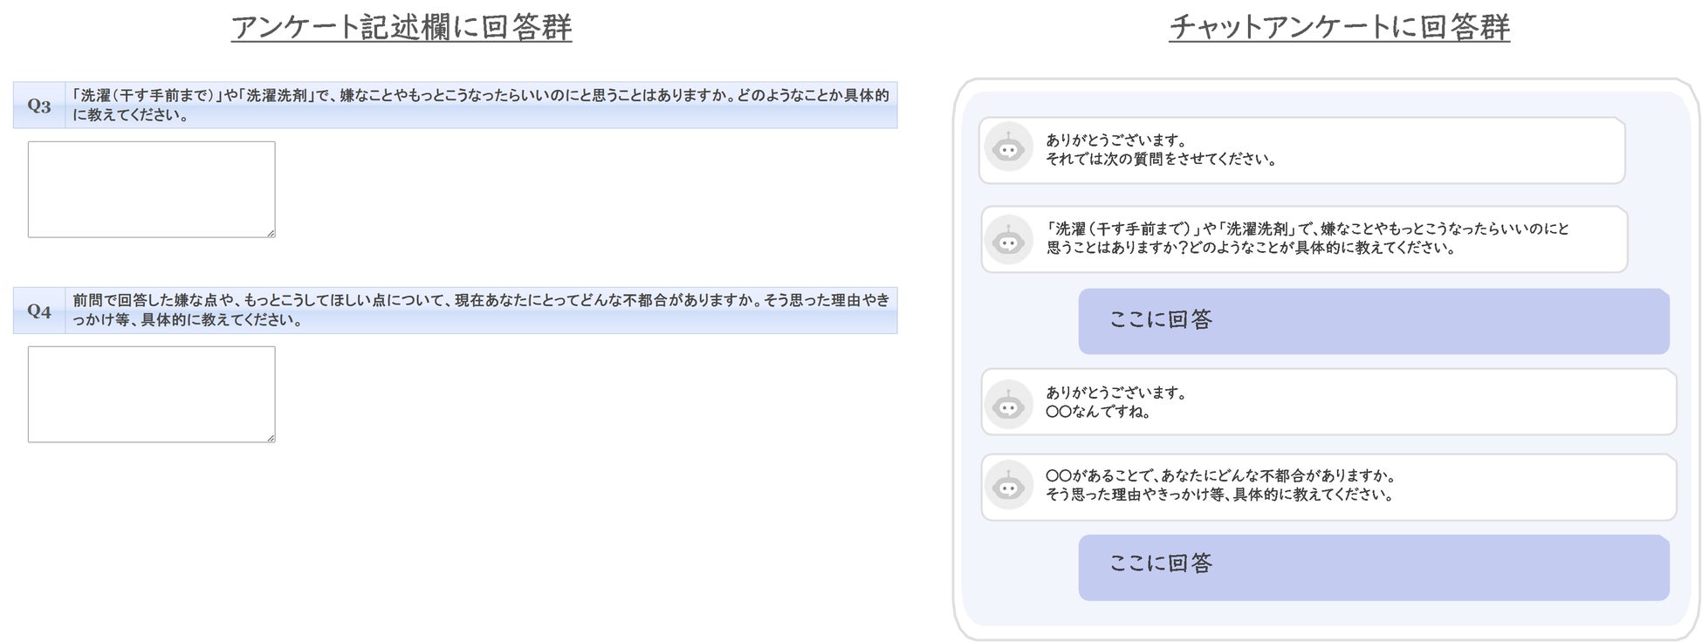Click the first ここに回答 reply bubble
The image size is (1702, 642).
1373,321
